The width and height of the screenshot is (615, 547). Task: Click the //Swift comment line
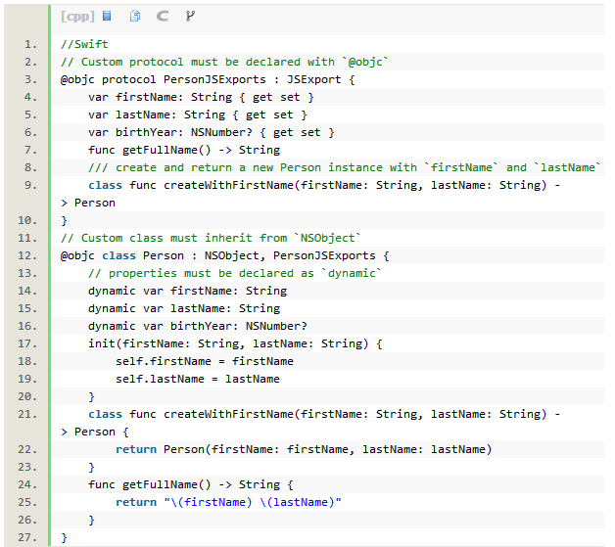(x=84, y=44)
